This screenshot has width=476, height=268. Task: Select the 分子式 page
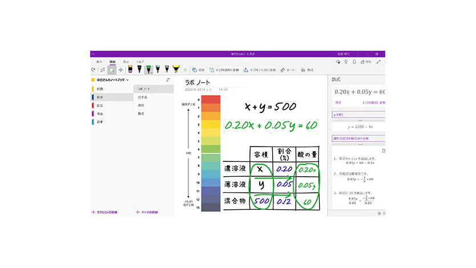(154, 98)
